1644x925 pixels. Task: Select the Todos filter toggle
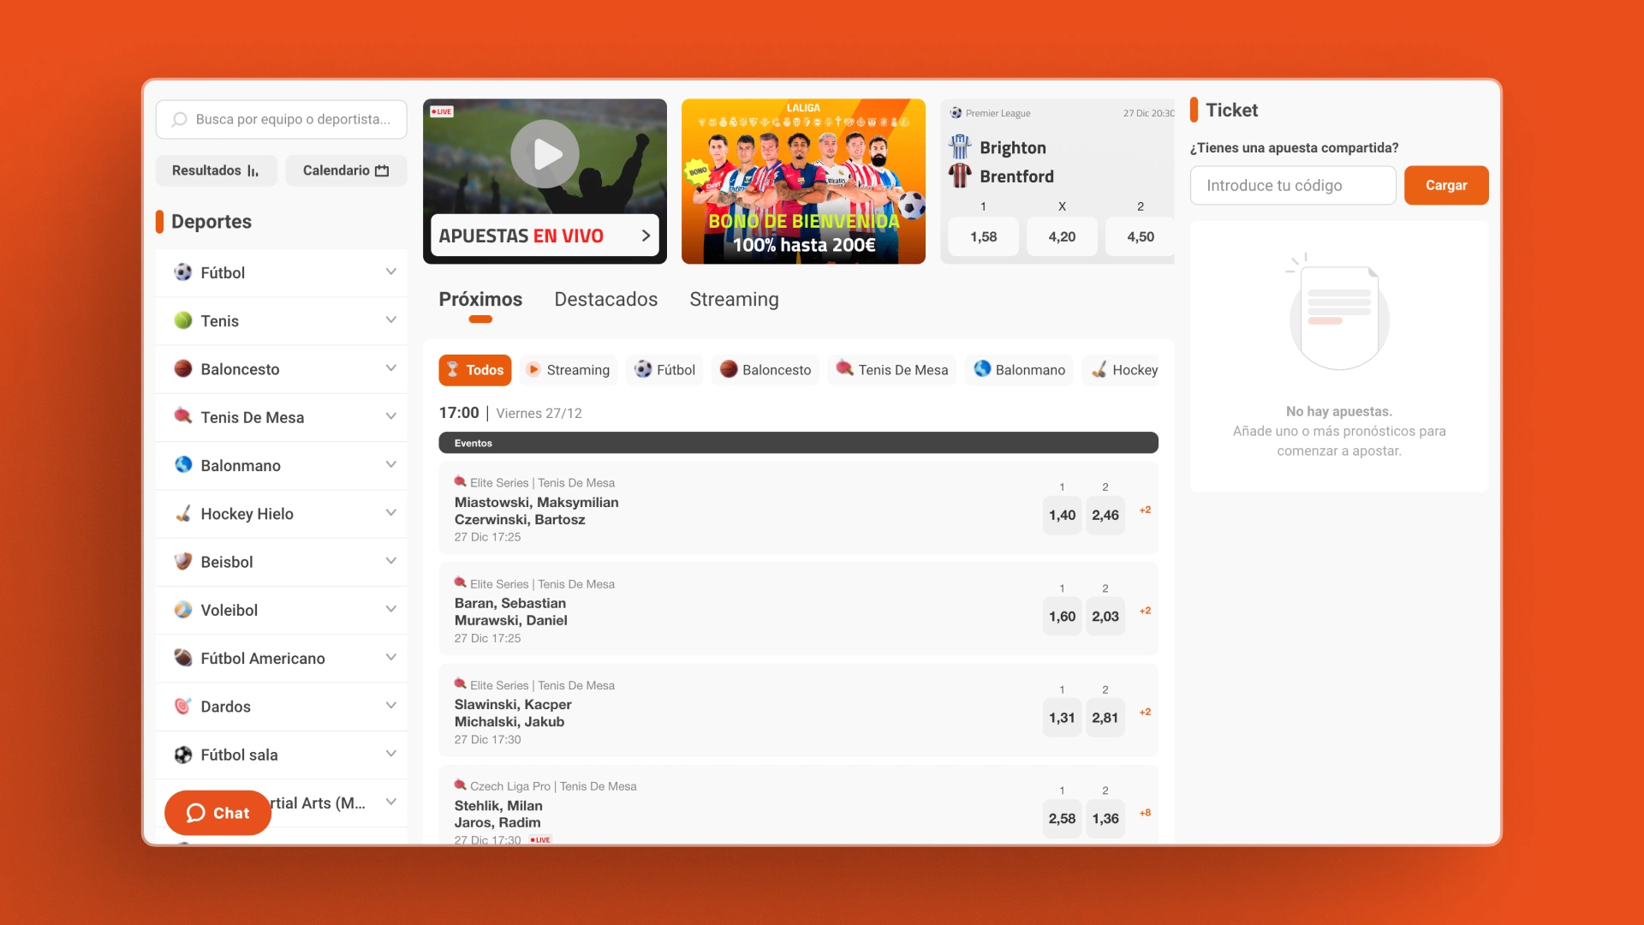tap(474, 371)
